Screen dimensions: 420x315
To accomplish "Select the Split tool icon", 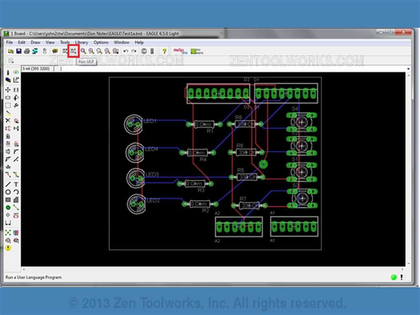I will [8, 160].
